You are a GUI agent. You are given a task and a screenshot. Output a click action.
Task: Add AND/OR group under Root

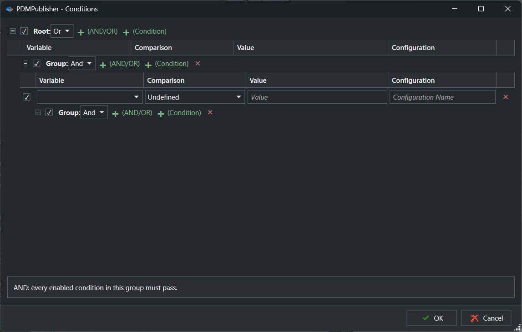(x=97, y=31)
